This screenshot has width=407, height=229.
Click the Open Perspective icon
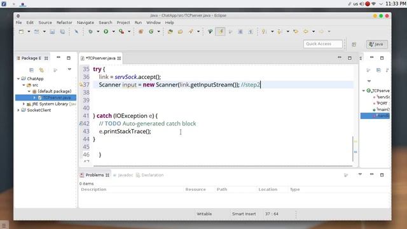pyautogui.click(x=354, y=45)
